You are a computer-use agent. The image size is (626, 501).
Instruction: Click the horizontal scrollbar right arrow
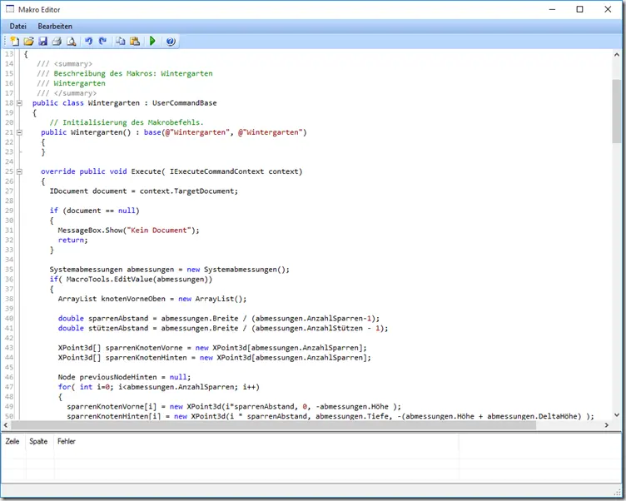tap(606, 425)
